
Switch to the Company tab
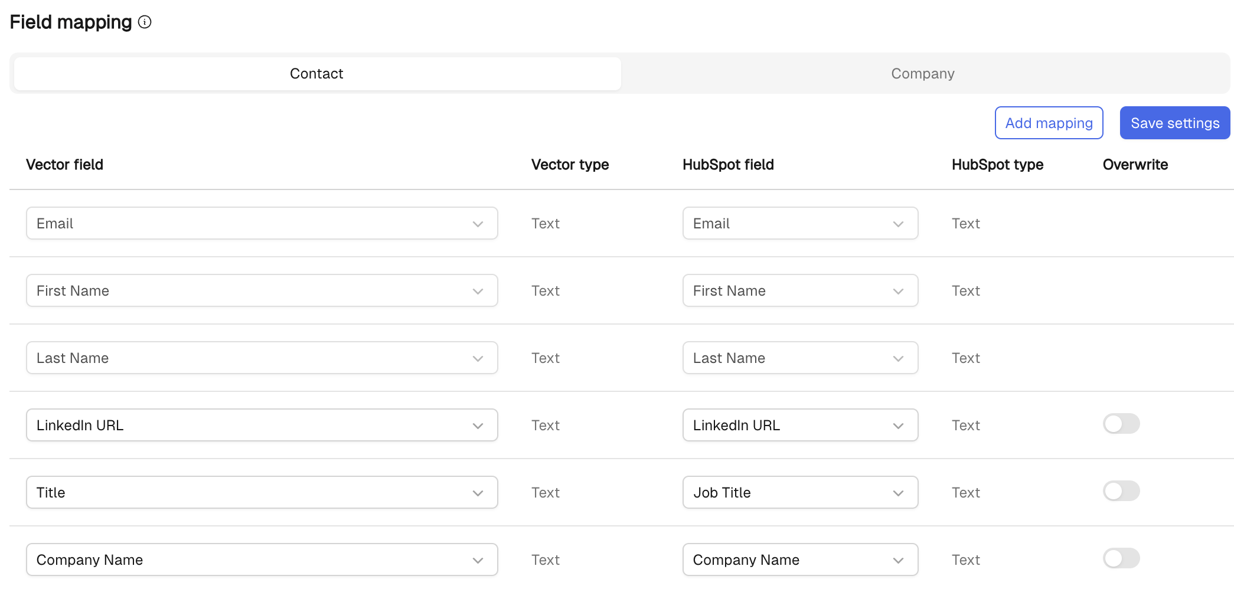[x=922, y=74]
